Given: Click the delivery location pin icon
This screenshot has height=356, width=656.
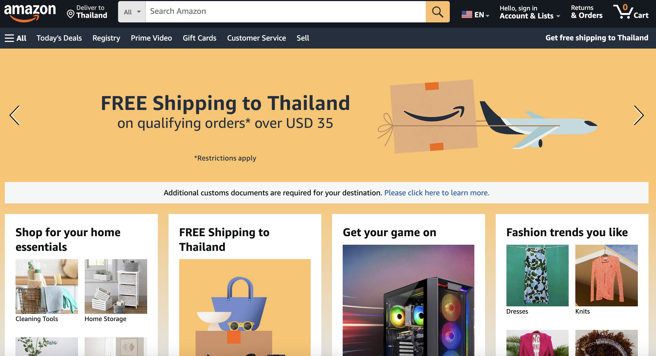Looking at the screenshot, I should click(71, 14).
